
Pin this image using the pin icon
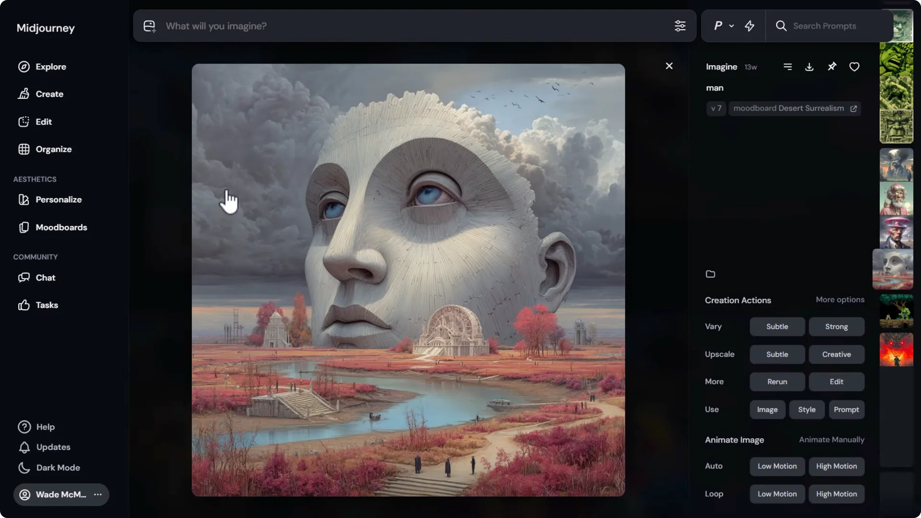pos(832,67)
